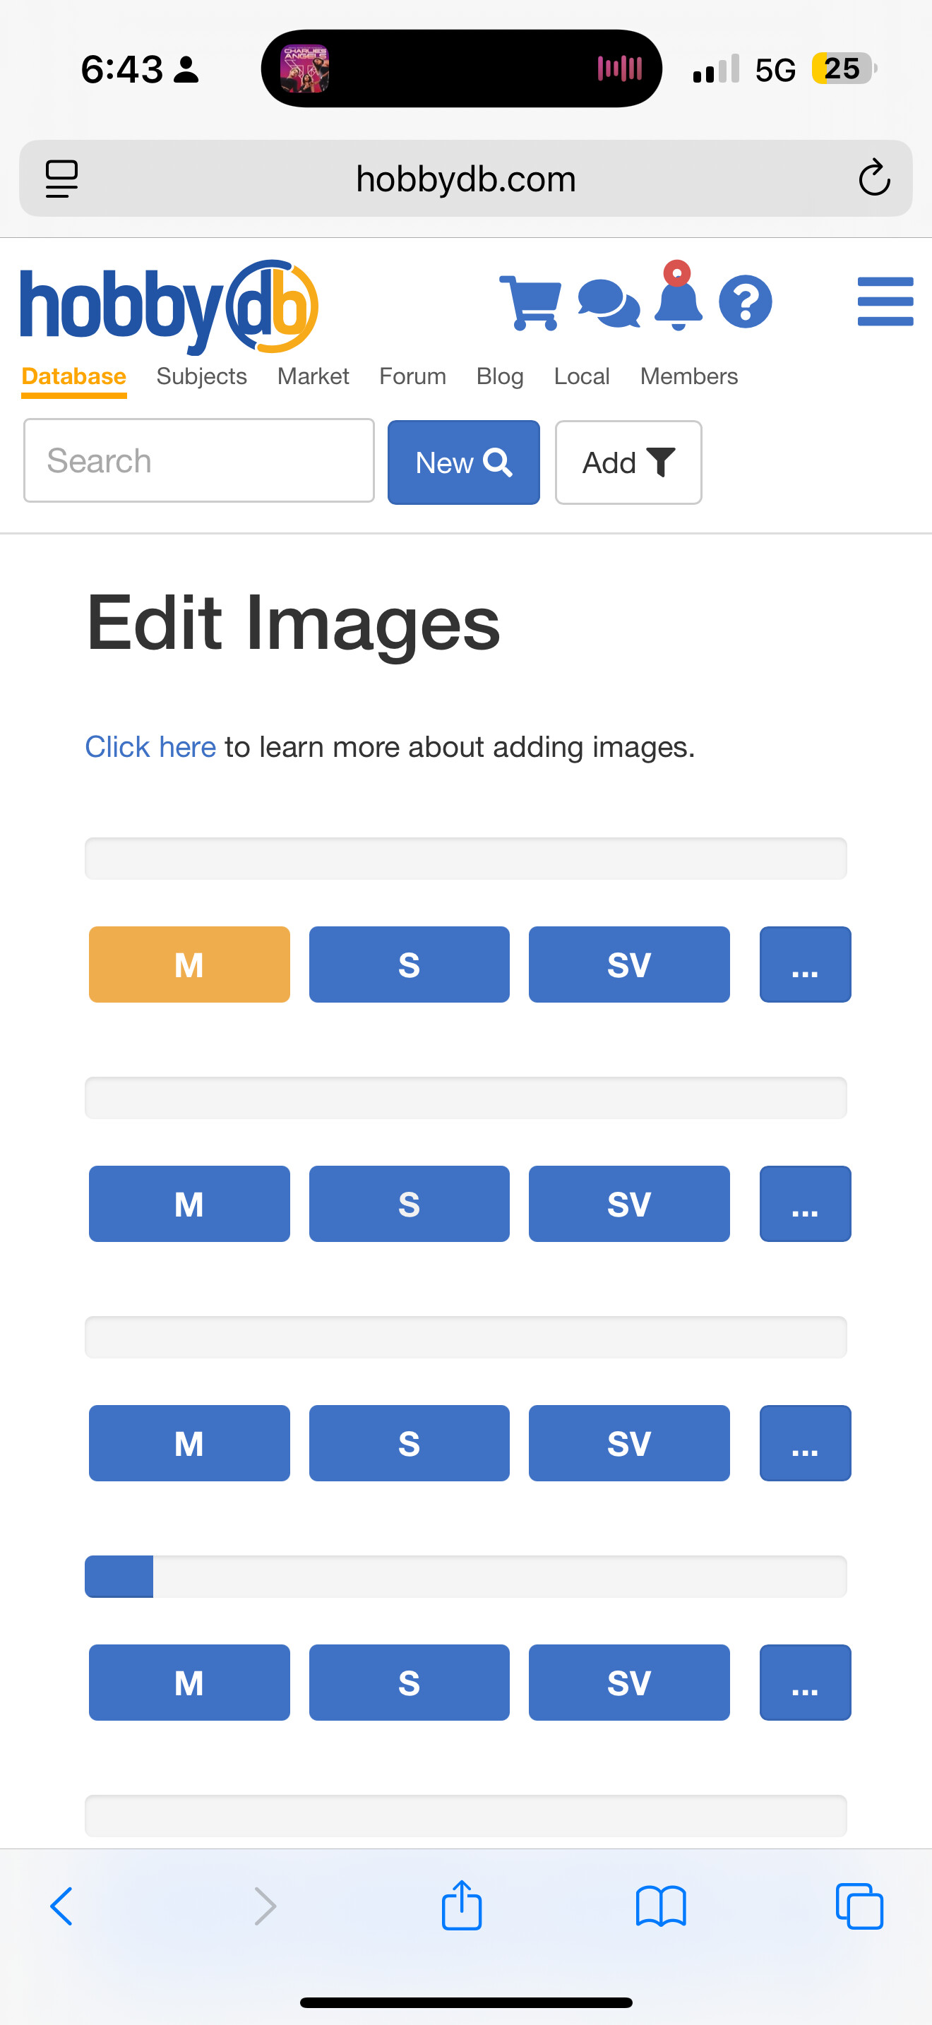Open Safari bookmarks icon
Image resolution: width=932 pixels, height=2025 pixels.
661,1906
